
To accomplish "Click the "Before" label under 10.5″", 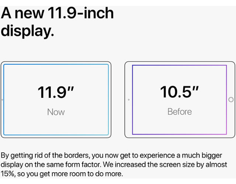I will (180, 112).
